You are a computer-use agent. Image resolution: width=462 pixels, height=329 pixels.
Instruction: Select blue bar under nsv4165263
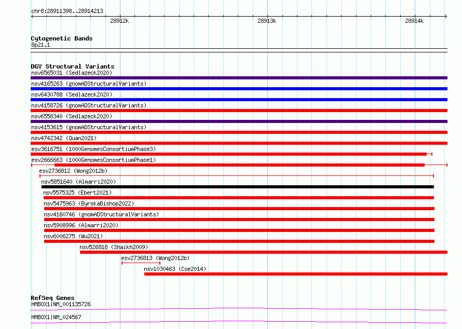239,89
